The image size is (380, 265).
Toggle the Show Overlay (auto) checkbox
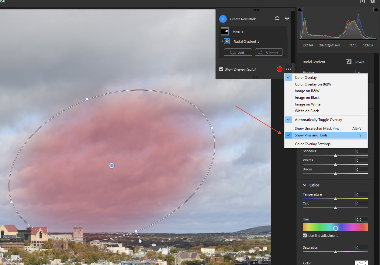(221, 69)
